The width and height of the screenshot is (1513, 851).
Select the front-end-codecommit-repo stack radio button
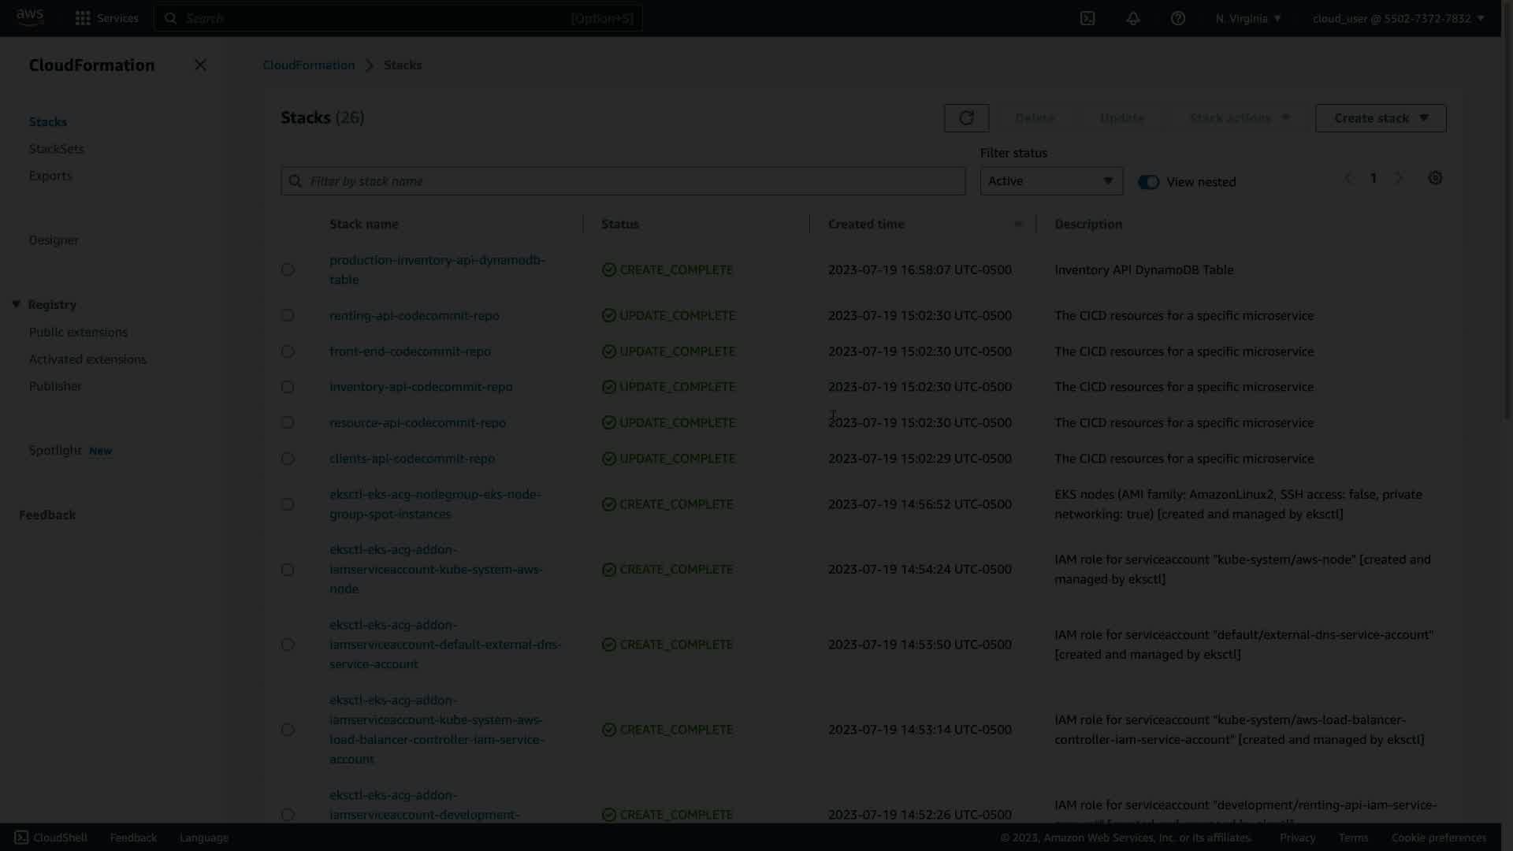click(x=288, y=351)
